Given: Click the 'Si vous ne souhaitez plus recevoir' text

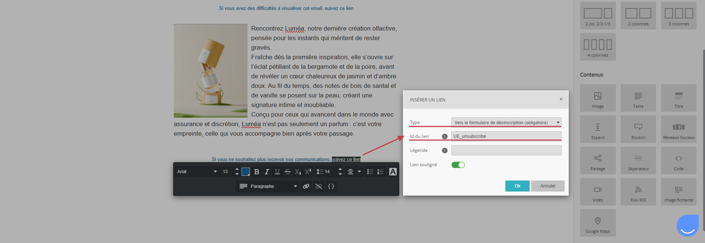Looking at the screenshot, I should [271, 159].
